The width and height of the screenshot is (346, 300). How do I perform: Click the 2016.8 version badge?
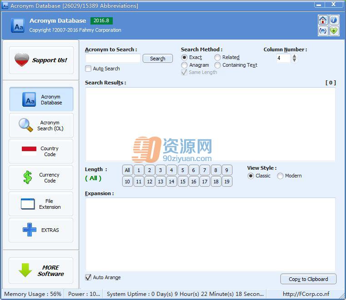[x=101, y=21]
